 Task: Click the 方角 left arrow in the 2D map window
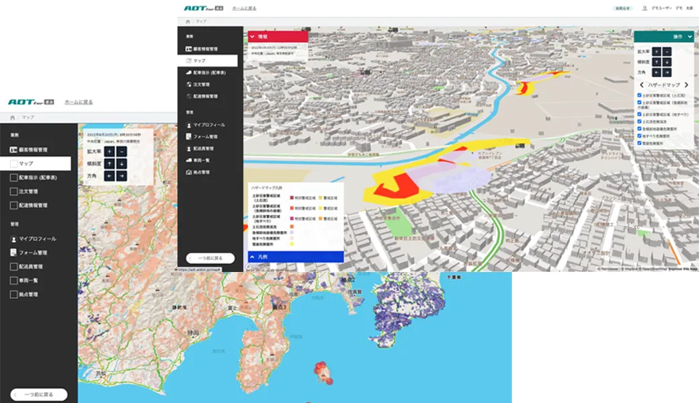[109, 176]
